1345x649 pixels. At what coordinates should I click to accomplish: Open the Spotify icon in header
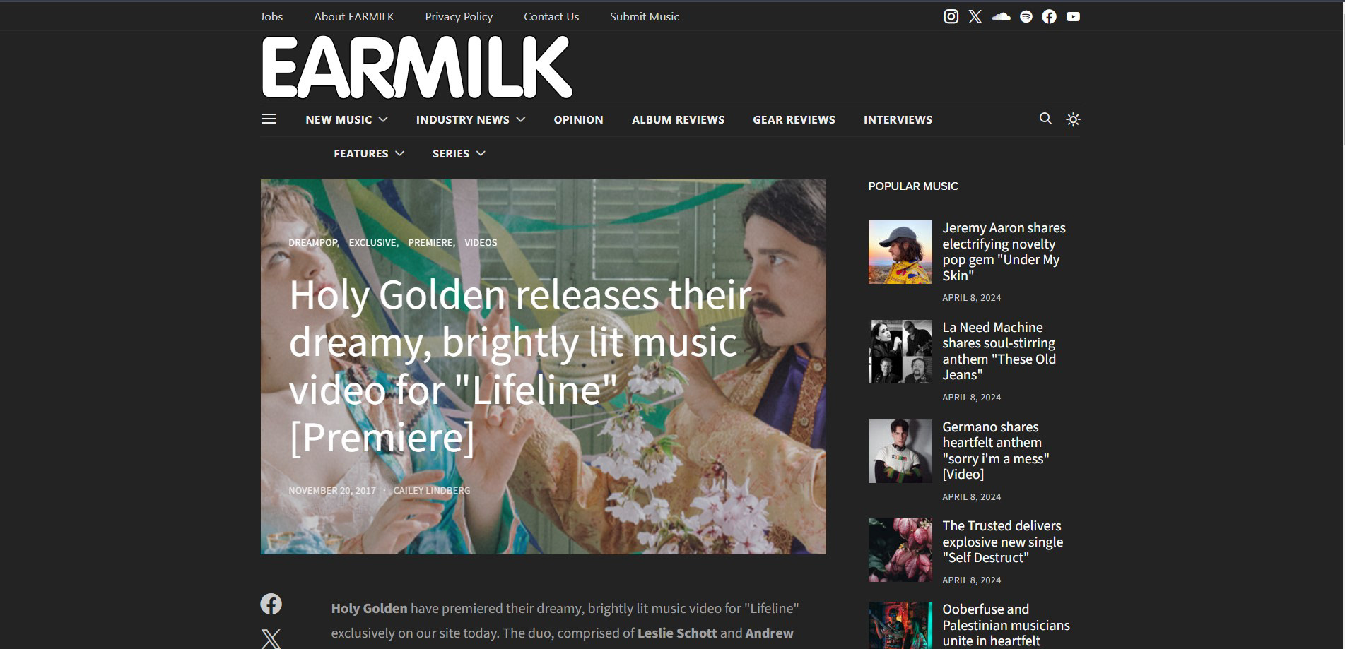click(x=1026, y=16)
